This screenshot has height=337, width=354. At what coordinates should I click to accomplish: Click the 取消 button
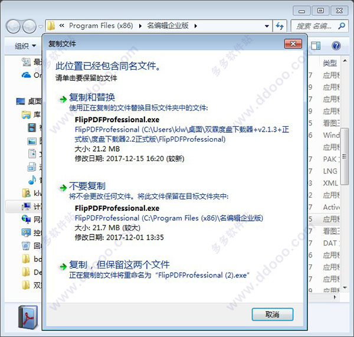pos(273,314)
